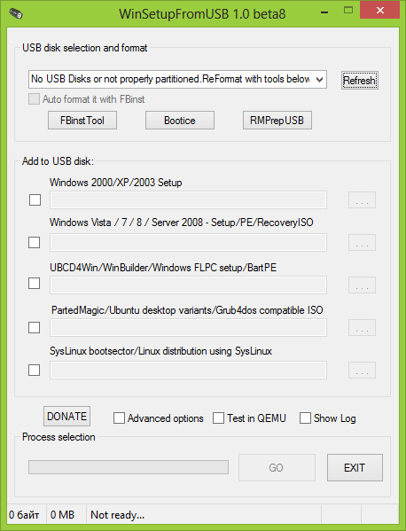406x531 pixels.
Task: Browse for Windows 2000/XP/2003 Setup source
Action: [x=362, y=200]
